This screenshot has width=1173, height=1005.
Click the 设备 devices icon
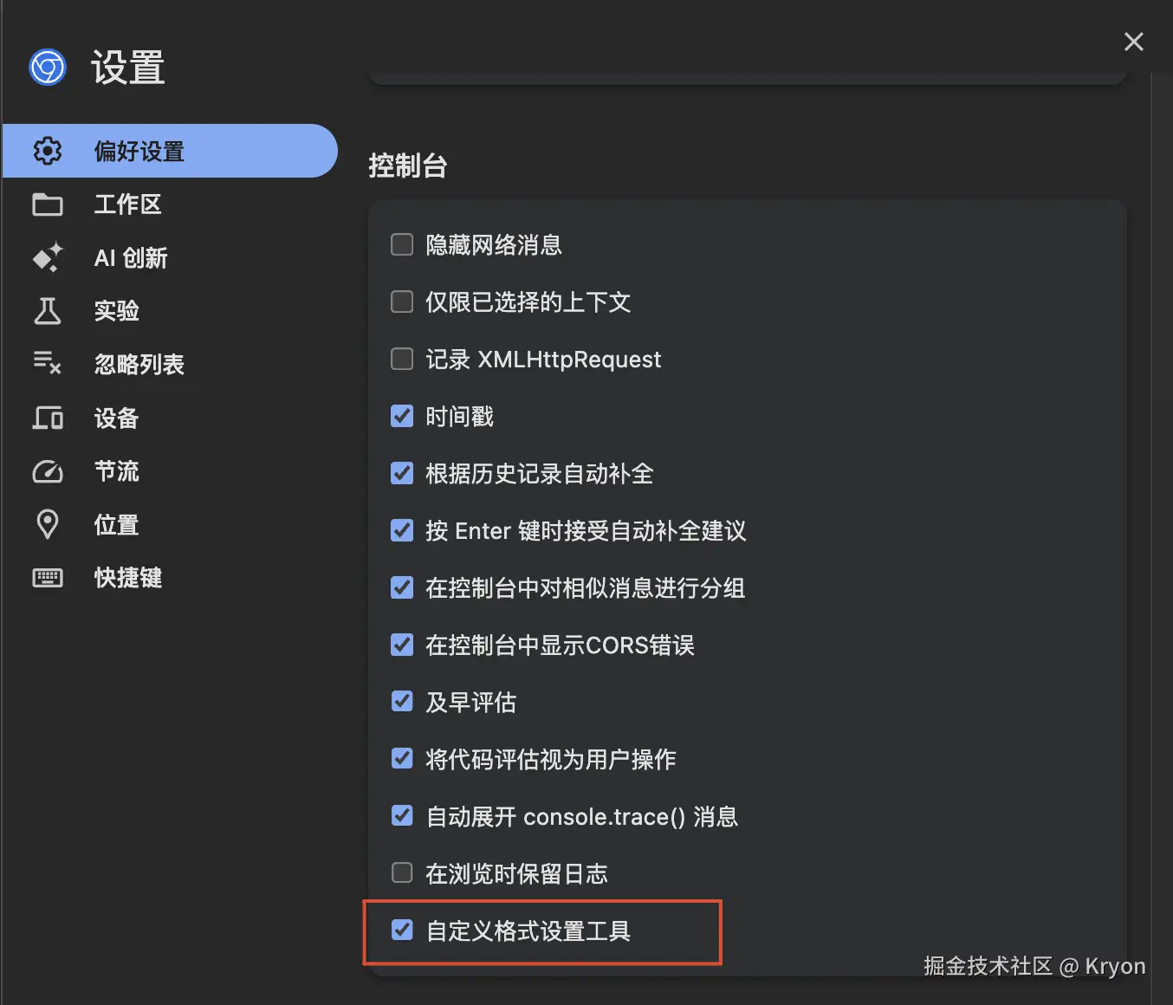48,418
